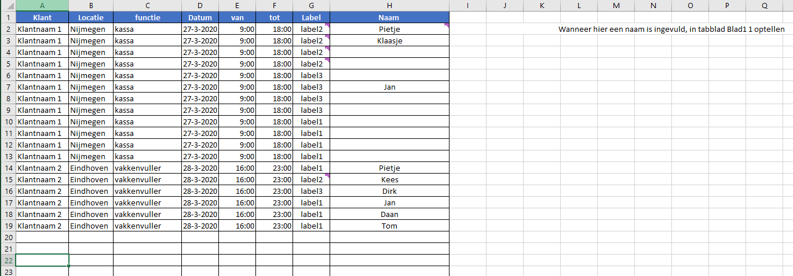Click the comment indicator in cell G2
This screenshot has width=793, height=276.
point(327,25)
